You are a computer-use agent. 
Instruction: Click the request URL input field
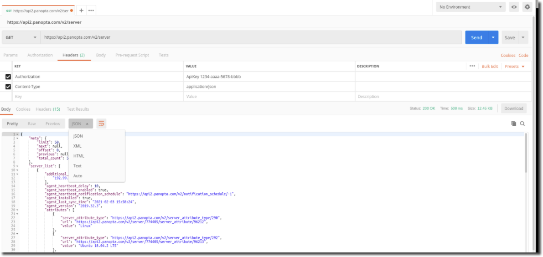click(x=251, y=37)
